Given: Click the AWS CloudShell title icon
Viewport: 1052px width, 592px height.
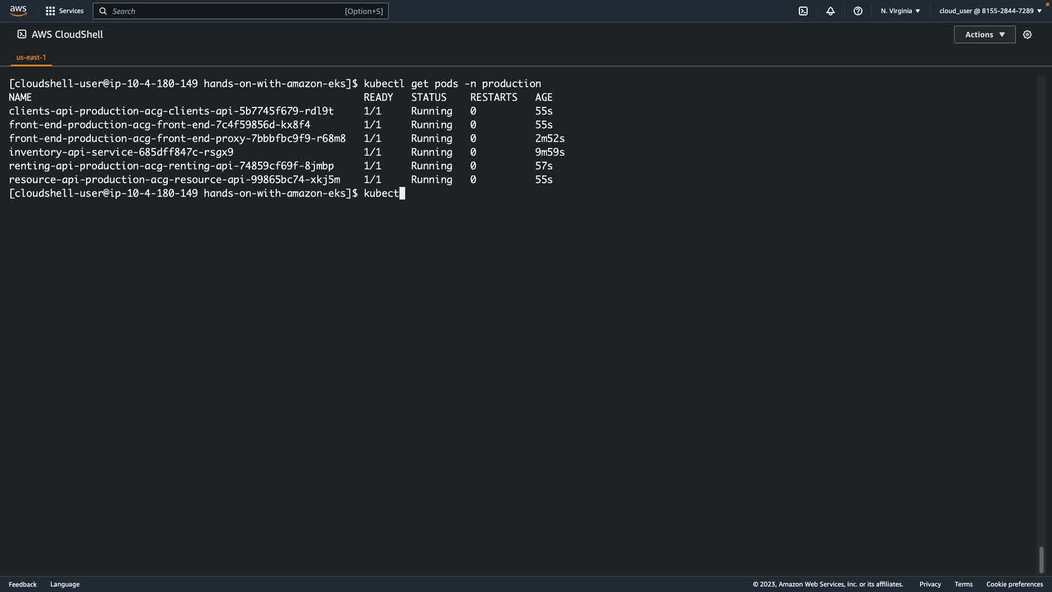Looking at the screenshot, I should (22, 34).
